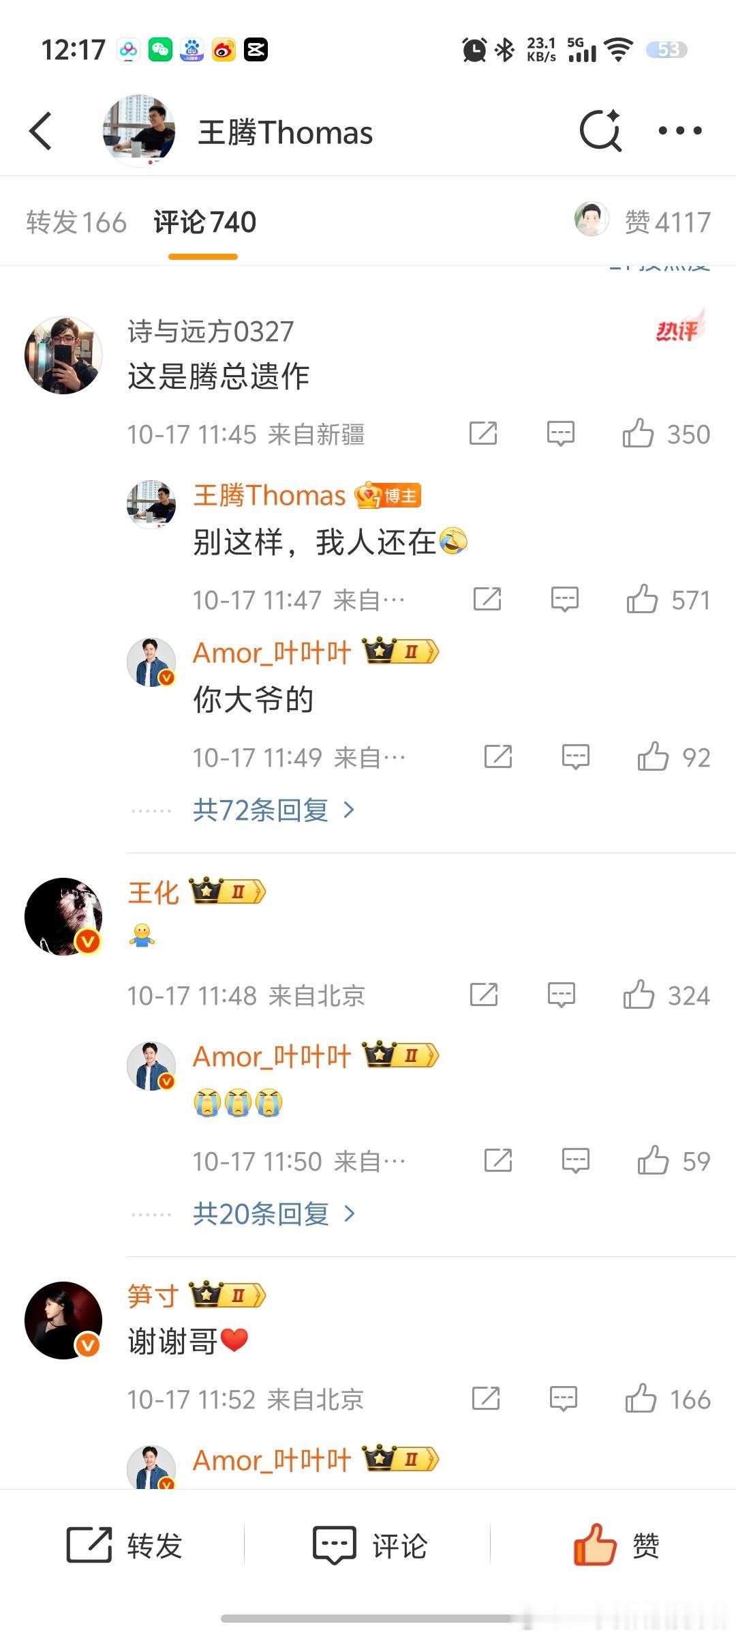Tap the bottom 评论 button
Viewport: 736px width, 1637px height.
point(369,1546)
